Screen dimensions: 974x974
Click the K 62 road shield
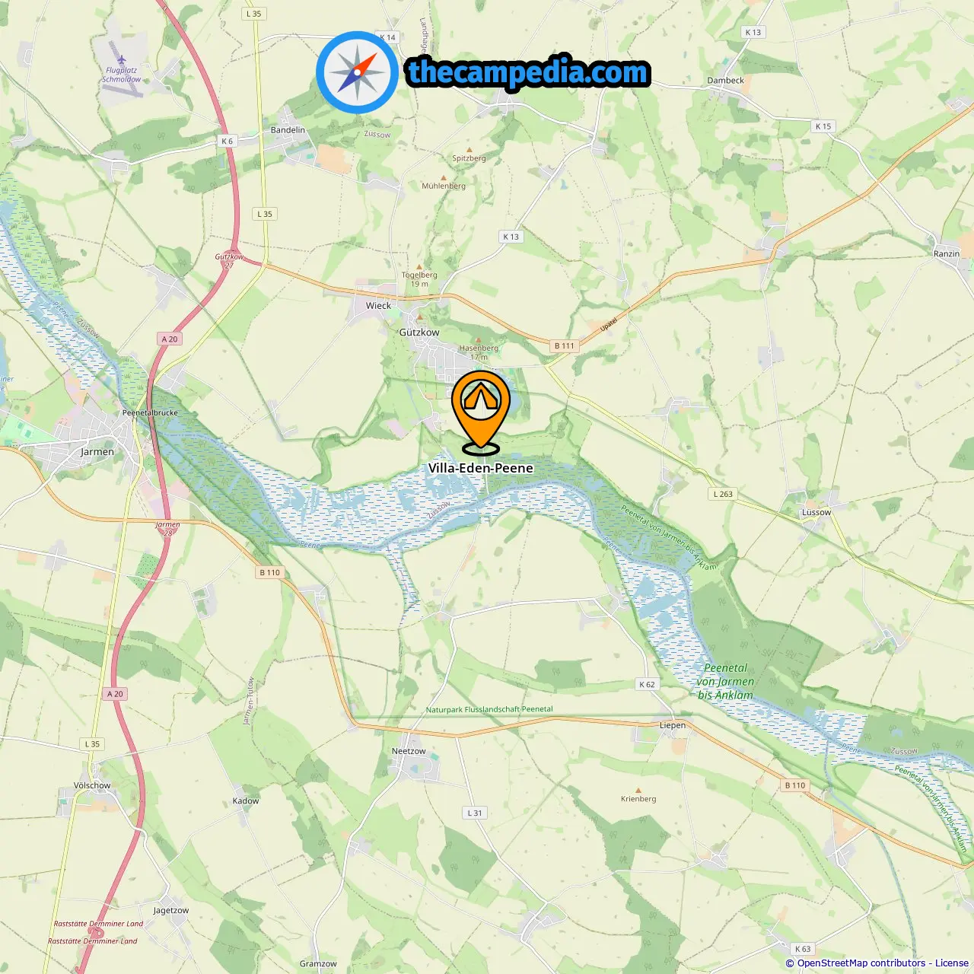coord(647,684)
